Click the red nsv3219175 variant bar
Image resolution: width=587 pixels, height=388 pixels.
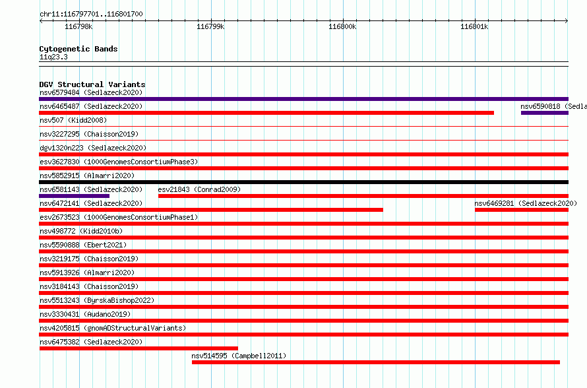[303, 265]
